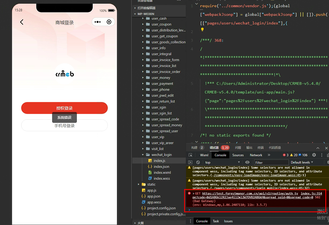329x225 pixels.
Task: Activate the element inspect picker icon
Action: 191,155
